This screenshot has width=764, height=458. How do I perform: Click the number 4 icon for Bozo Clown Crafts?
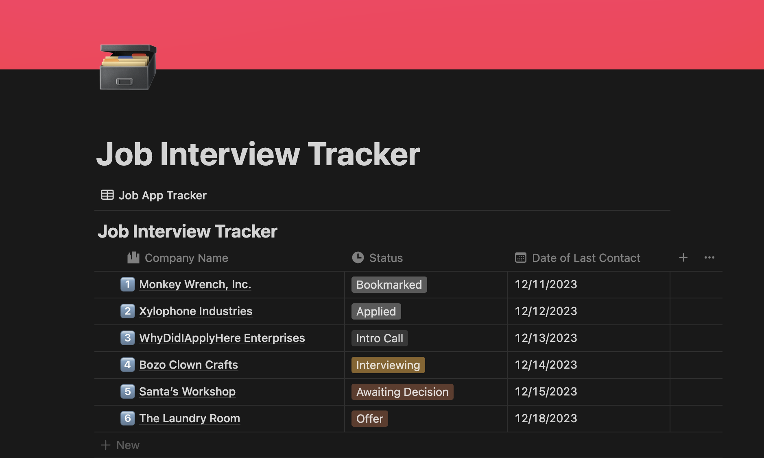(x=128, y=365)
